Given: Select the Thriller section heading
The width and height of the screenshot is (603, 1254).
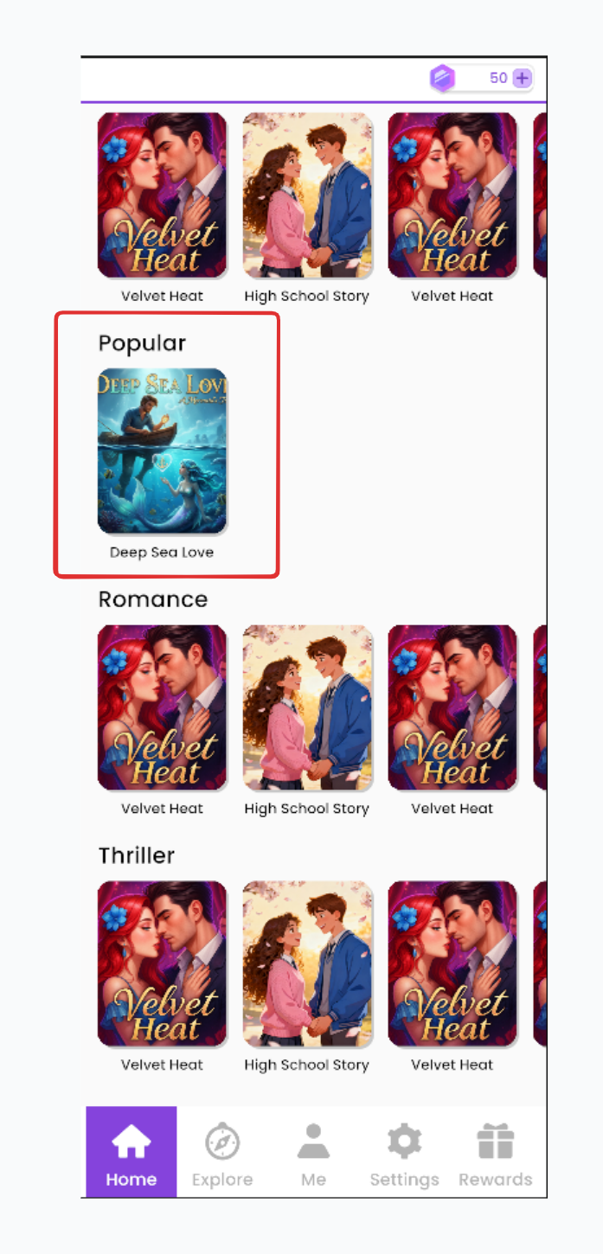Looking at the screenshot, I should pyautogui.click(x=137, y=855).
